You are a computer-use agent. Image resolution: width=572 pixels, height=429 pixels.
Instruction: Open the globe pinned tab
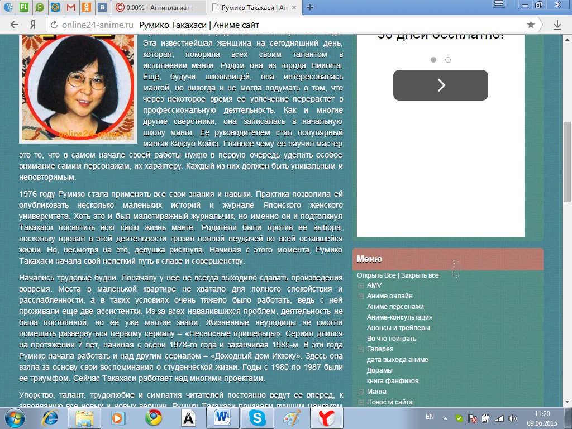8,7
